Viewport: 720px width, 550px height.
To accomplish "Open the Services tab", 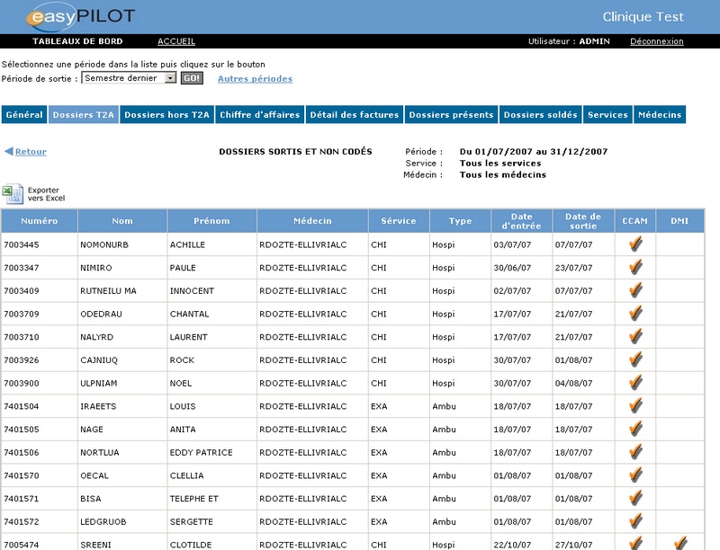I will (608, 115).
